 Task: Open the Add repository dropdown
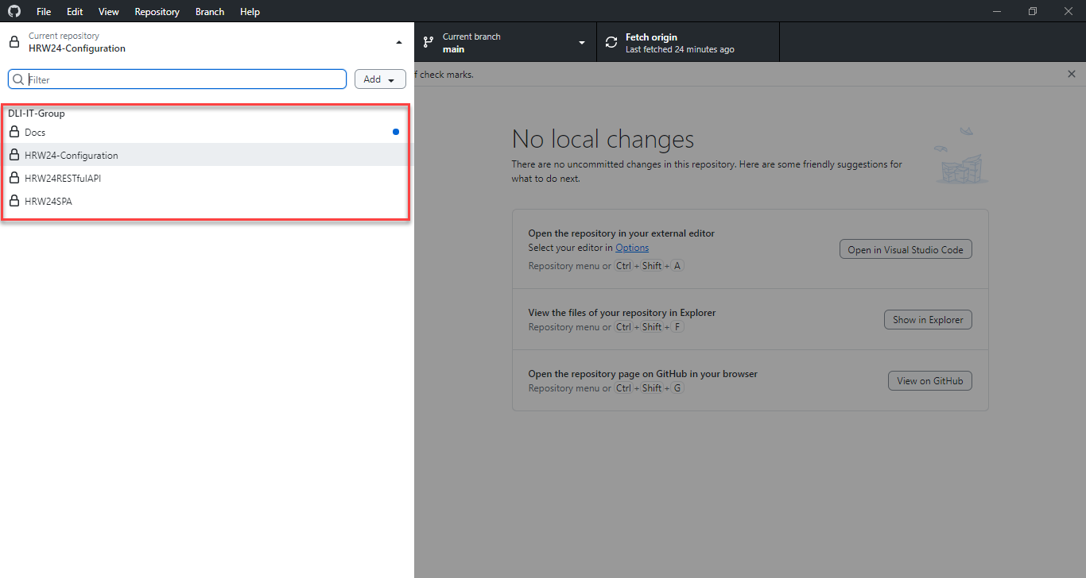[x=380, y=79]
